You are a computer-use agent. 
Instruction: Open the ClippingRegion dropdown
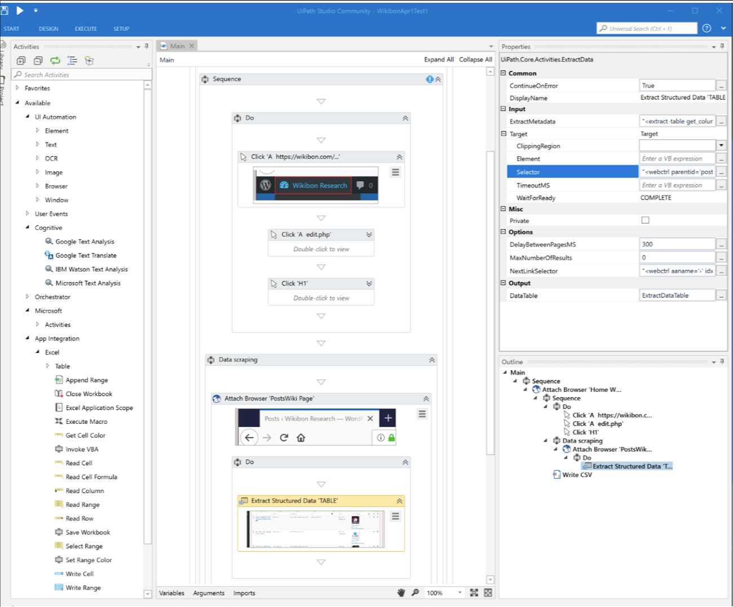click(721, 145)
